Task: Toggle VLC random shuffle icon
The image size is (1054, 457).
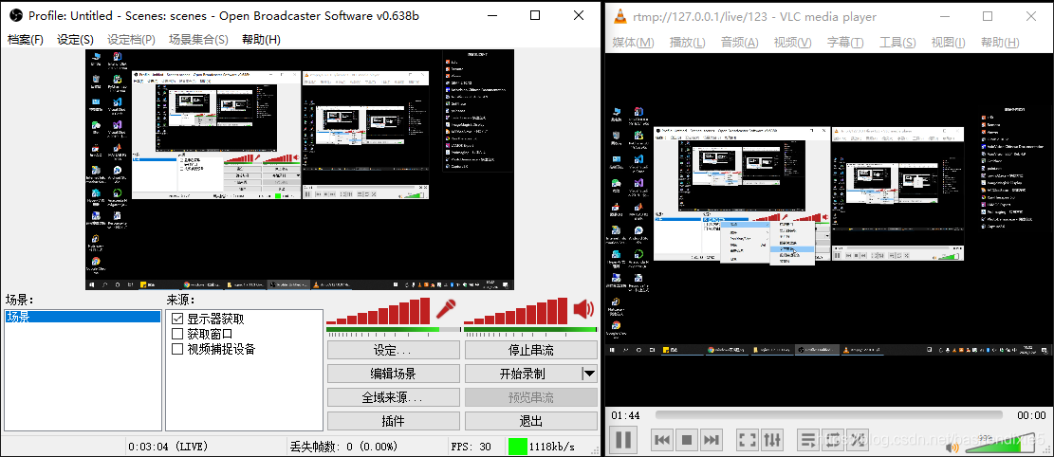Action: pyautogui.click(x=857, y=440)
